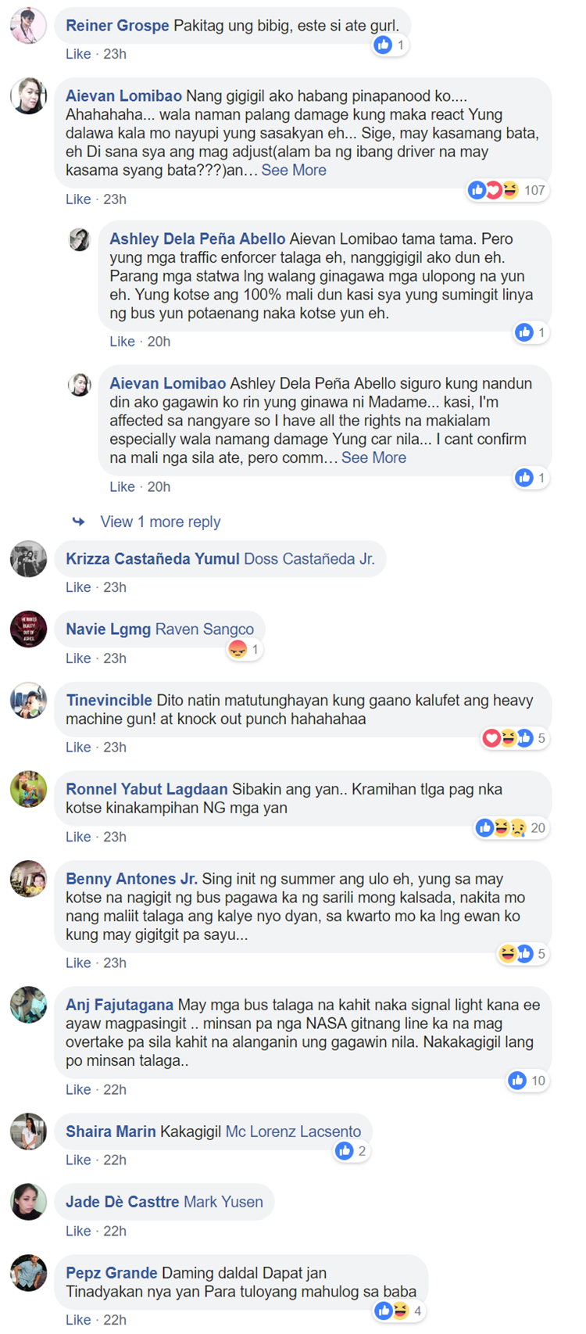This screenshot has width=586, height=1334.
Task: Open Tinevincible's profile name link
Action: [x=109, y=701]
